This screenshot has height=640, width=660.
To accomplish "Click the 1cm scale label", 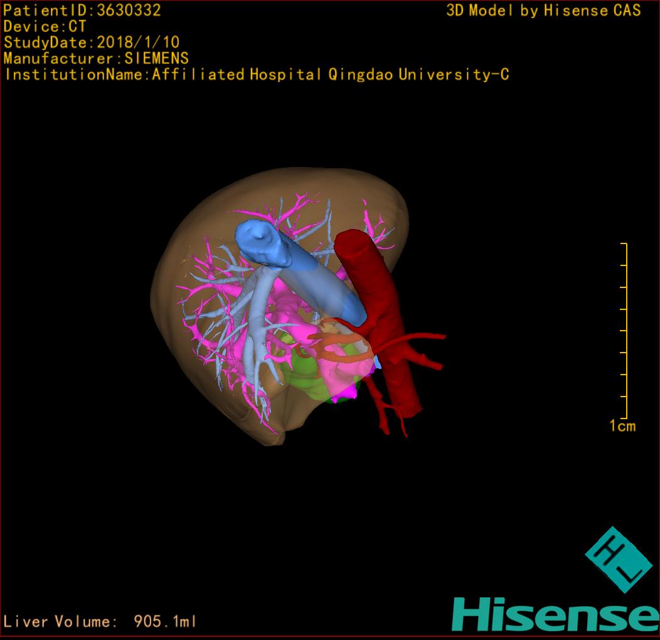I will 622,427.
